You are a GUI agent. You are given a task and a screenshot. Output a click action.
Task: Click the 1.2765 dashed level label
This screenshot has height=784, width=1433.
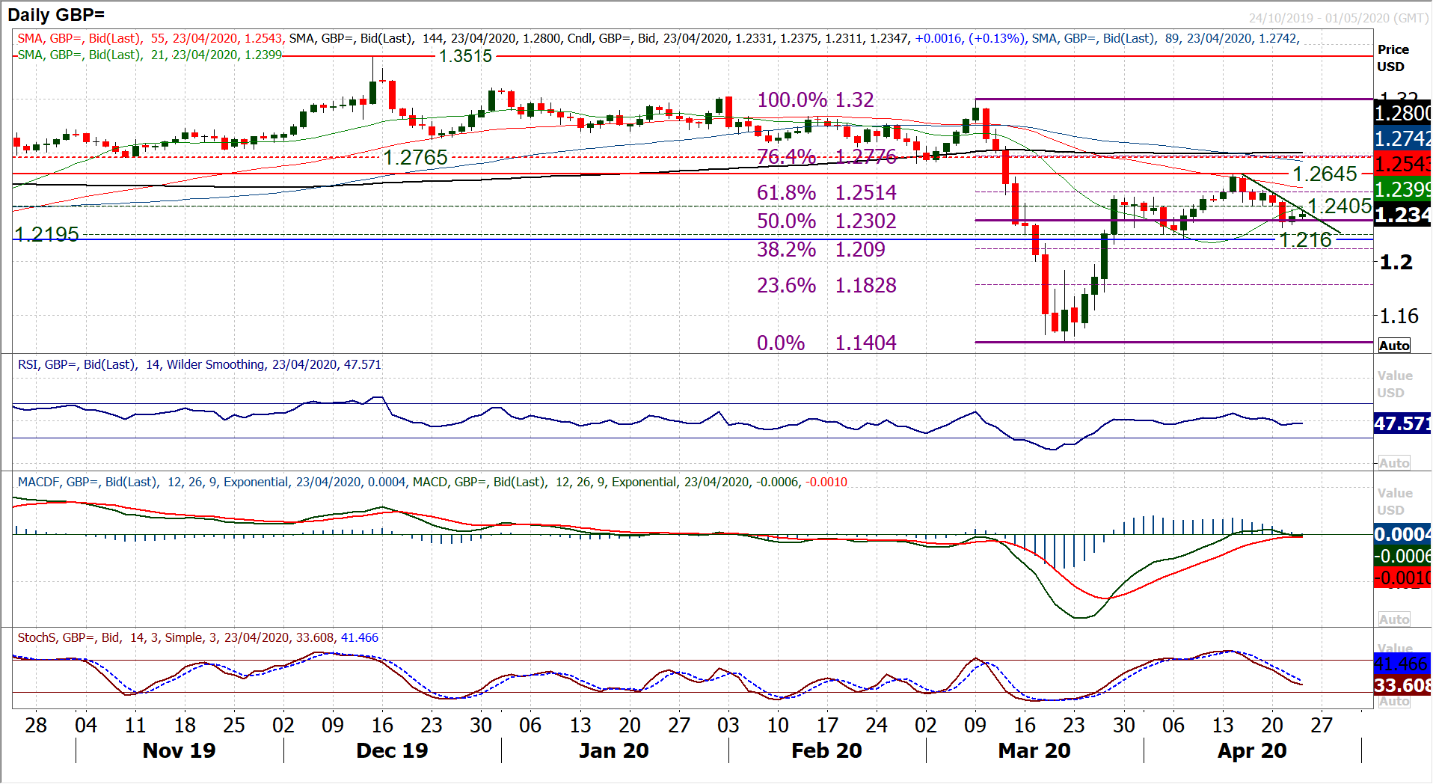[x=416, y=157]
